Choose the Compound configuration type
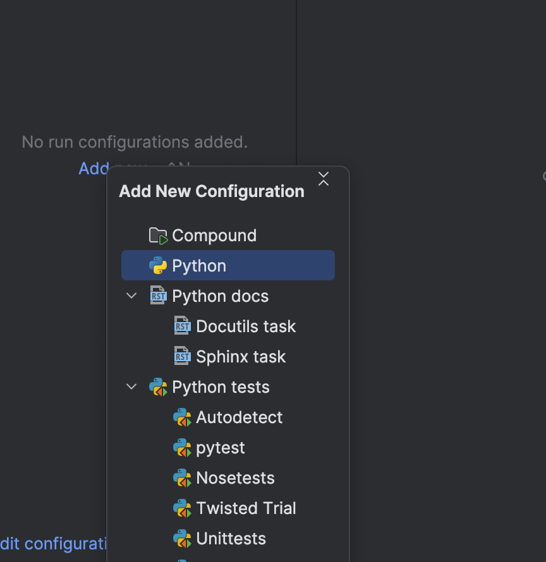 228,236
